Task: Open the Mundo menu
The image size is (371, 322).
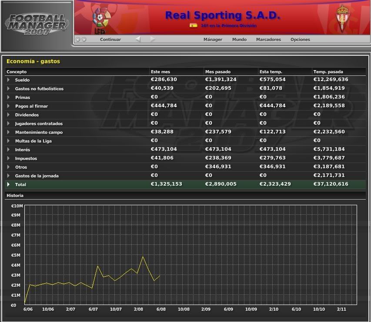Action: (239, 39)
